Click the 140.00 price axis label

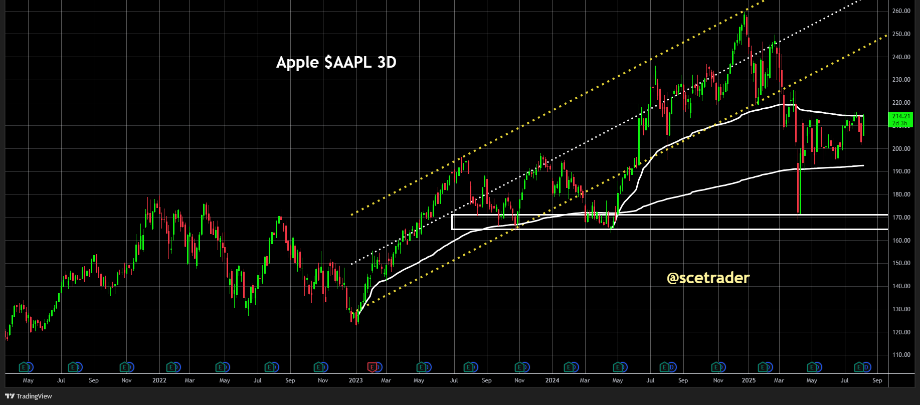901,286
